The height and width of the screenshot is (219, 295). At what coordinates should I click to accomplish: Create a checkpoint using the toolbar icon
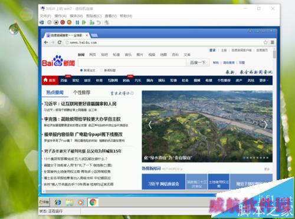click(x=92, y=22)
